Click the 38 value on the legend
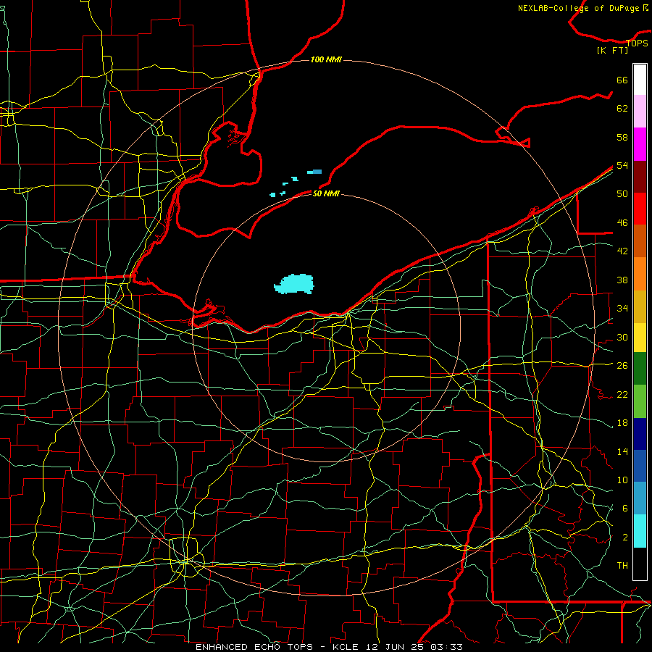The height and width of the screenshot is (652, 652). (622, 280)
